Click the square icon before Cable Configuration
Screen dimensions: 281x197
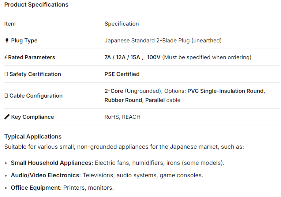[6, 96]
